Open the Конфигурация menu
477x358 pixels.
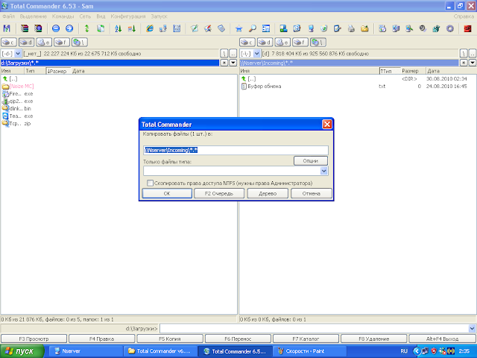pyautogui.click(x=128, y=16)
